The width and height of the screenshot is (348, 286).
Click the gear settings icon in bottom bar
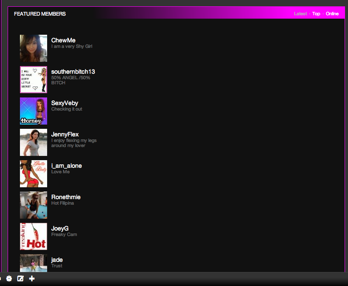[x=9, y=278]
